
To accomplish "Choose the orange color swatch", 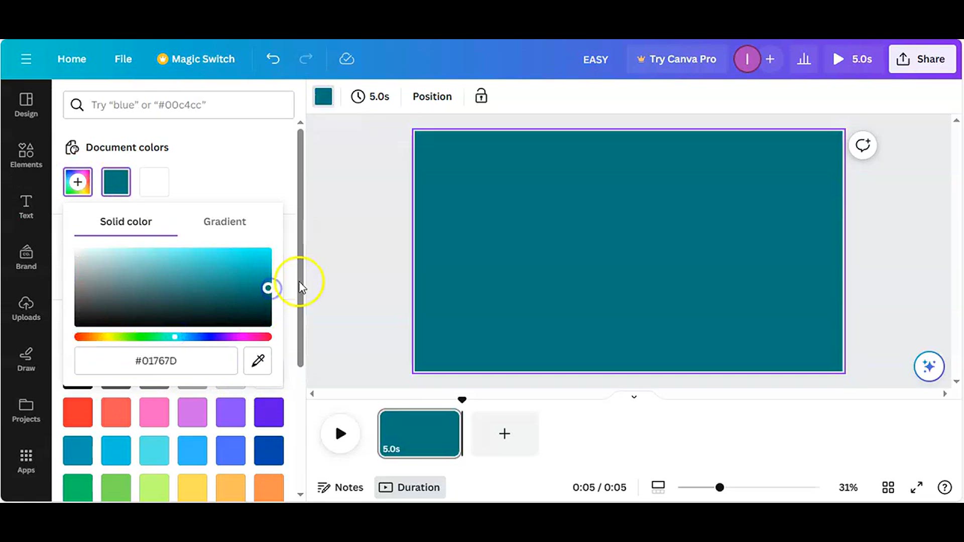I will pos(269,487).
